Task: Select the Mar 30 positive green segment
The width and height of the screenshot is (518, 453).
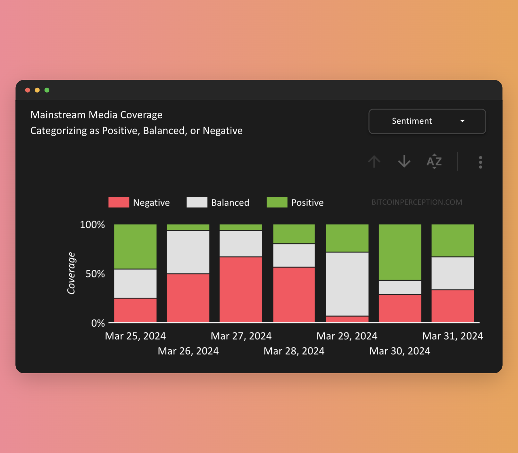Action: coord(400,252)
